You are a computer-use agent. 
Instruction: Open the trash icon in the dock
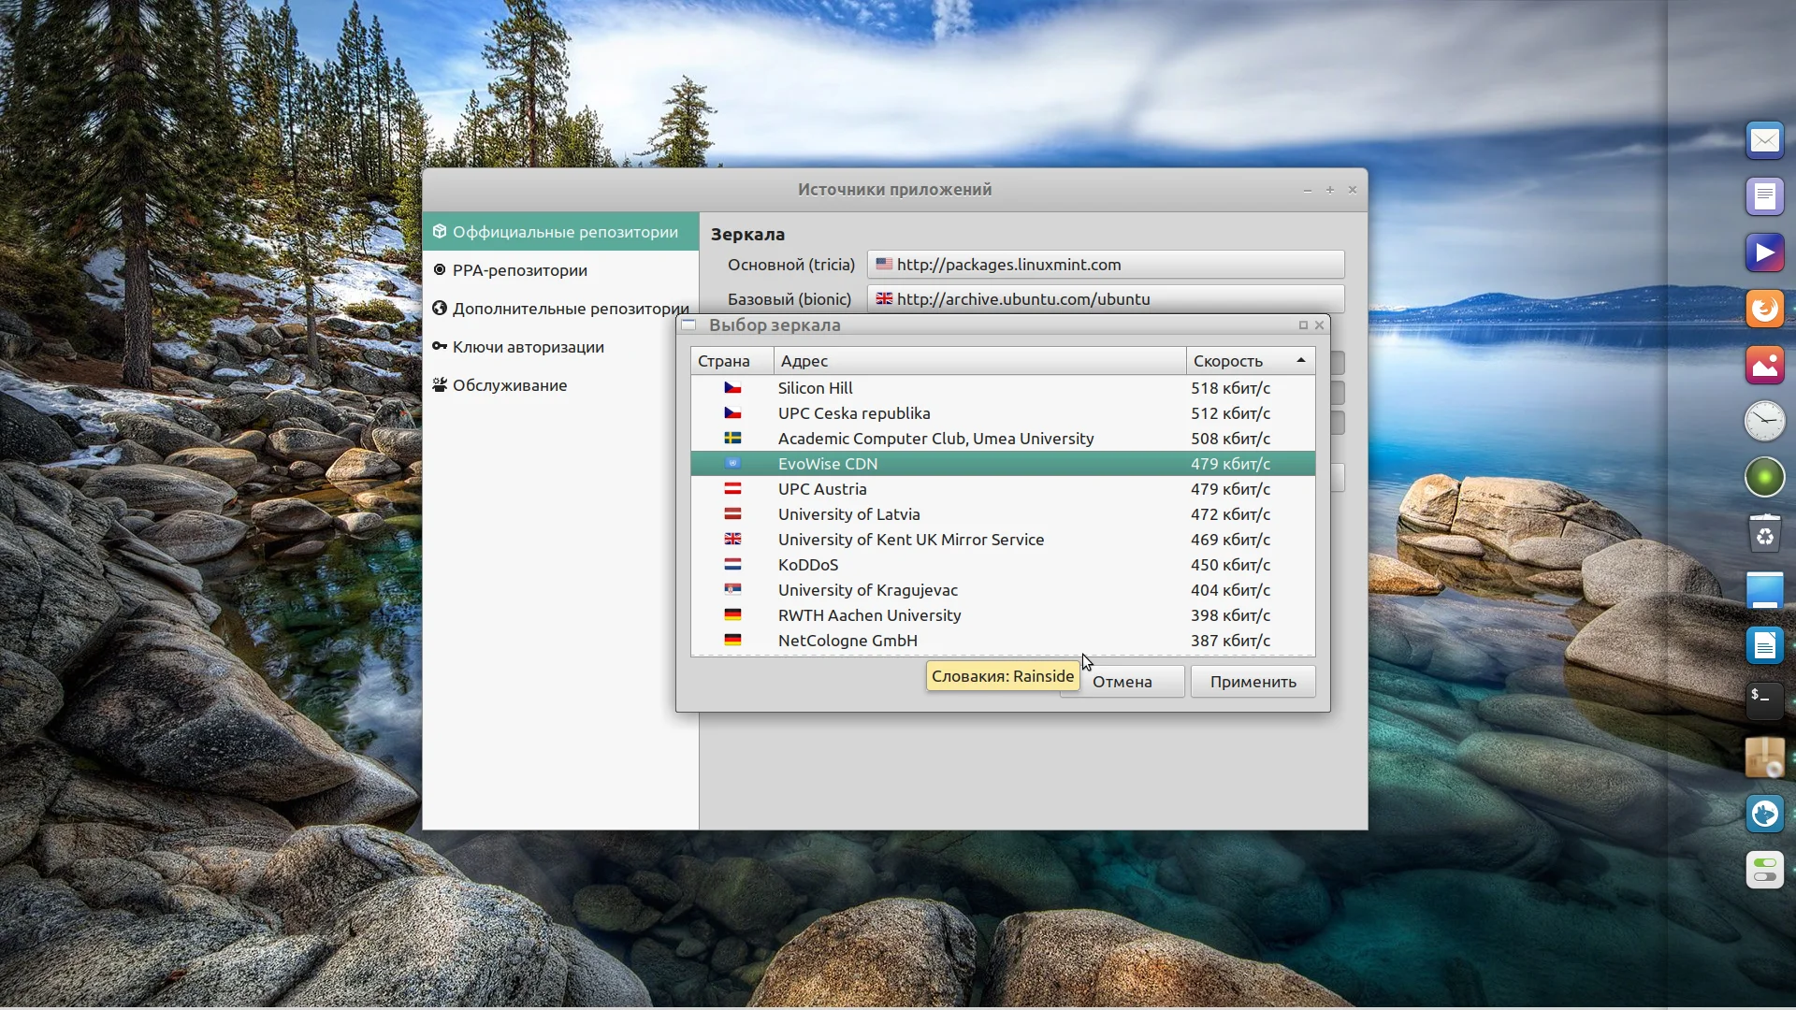1764,534
